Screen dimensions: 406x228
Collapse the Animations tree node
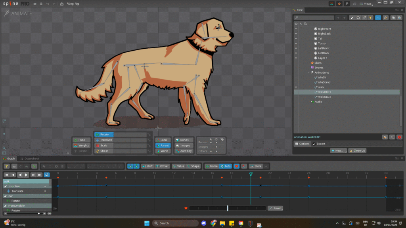[308, 73]
